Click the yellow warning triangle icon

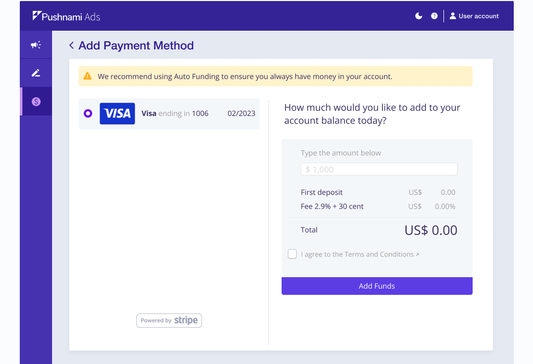(x=87, y=76)
